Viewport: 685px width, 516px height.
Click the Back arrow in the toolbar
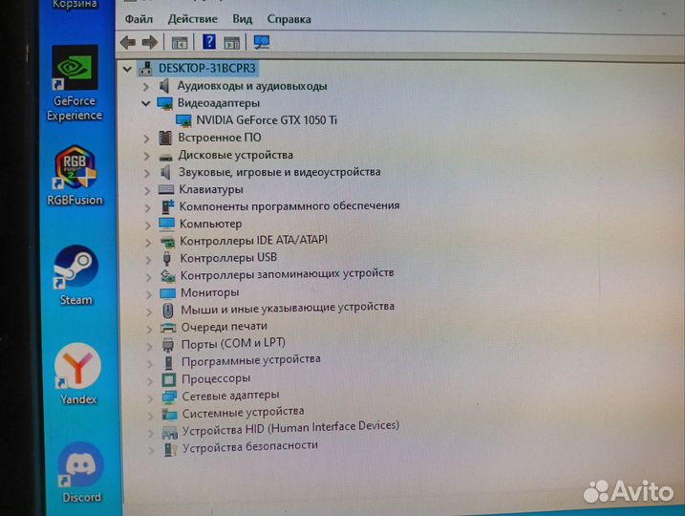click(x=128, y=42)
